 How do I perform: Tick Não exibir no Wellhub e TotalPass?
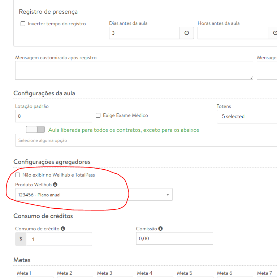click(x=18, y=175)
